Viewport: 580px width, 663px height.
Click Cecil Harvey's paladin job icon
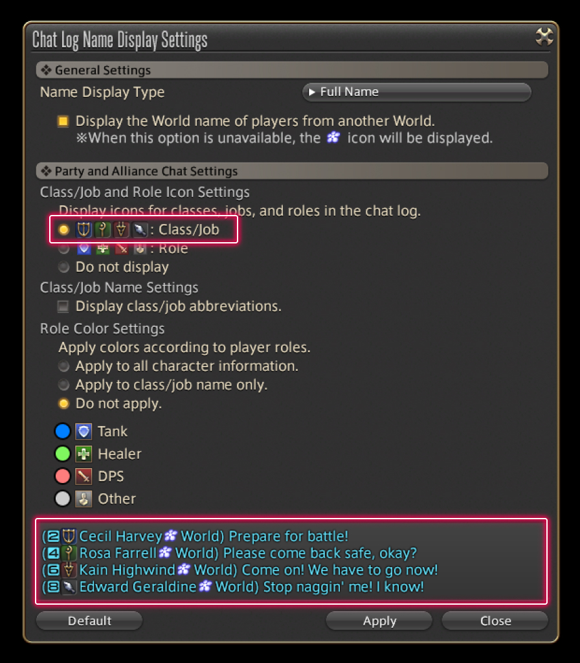(x=69, y=536)
